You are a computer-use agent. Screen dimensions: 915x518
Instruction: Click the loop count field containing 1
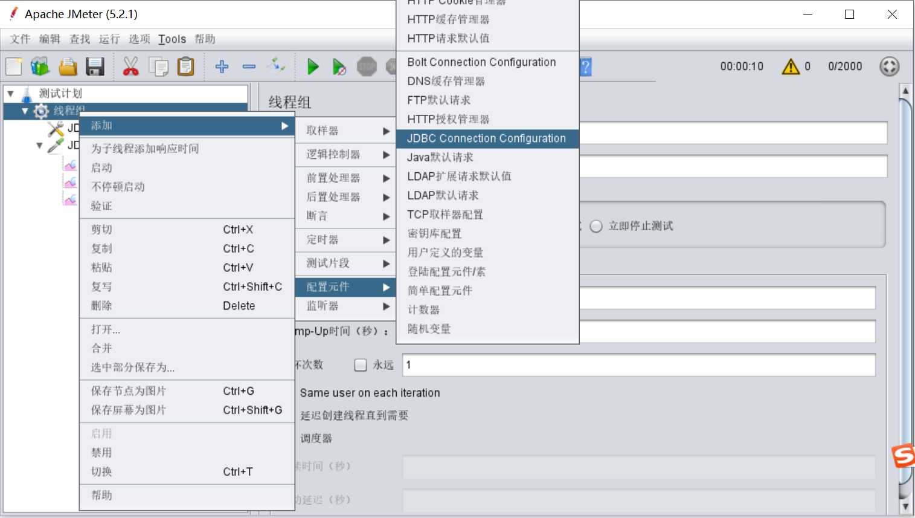coord(639,365)
